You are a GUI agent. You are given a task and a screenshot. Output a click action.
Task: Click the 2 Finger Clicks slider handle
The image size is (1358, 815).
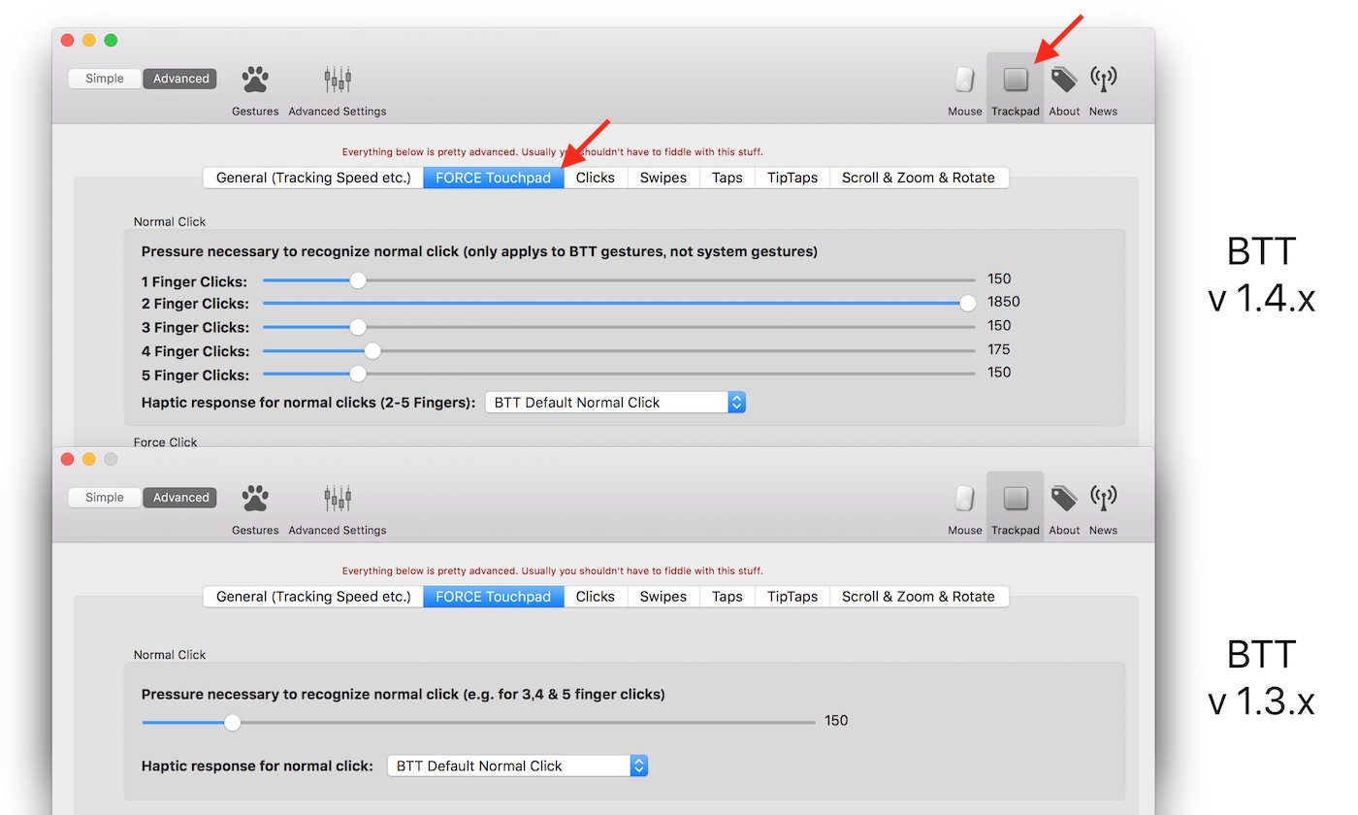coord(967,304)
